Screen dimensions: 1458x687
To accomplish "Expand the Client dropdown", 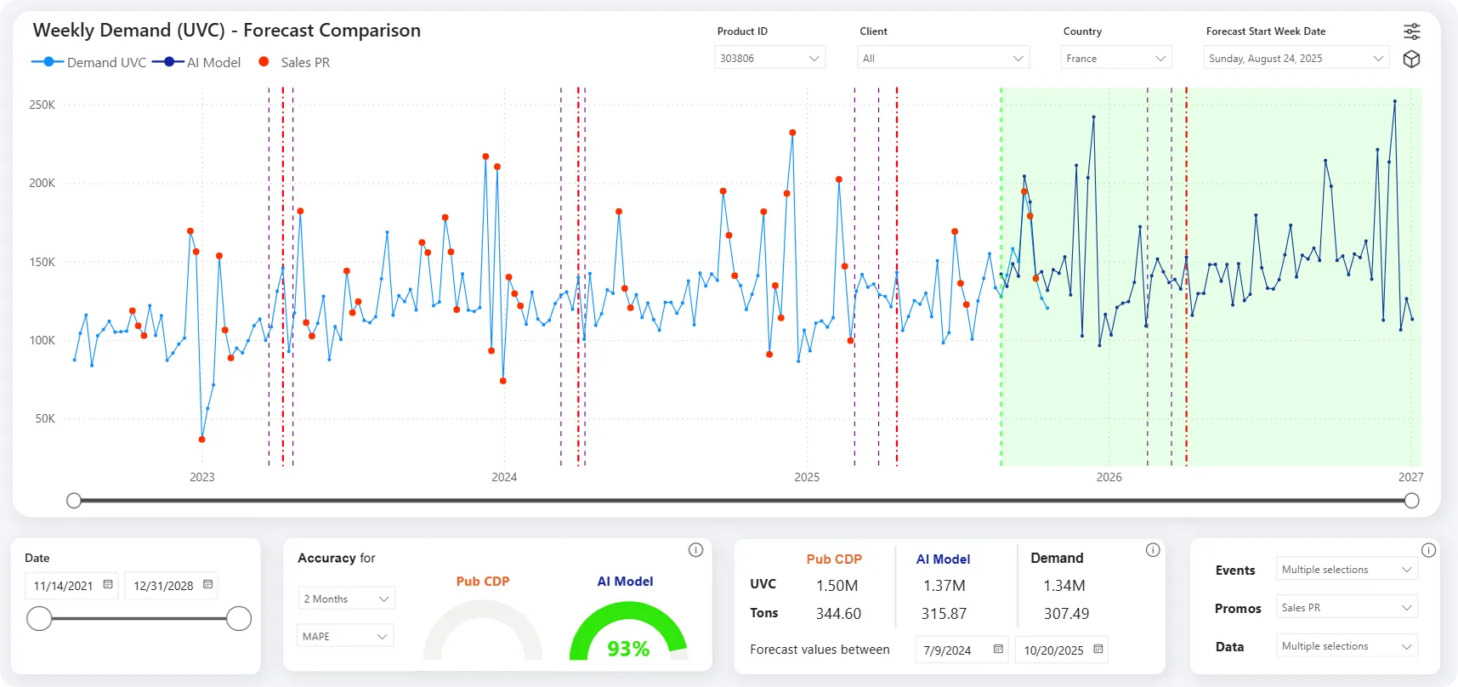I will [944, 58].
